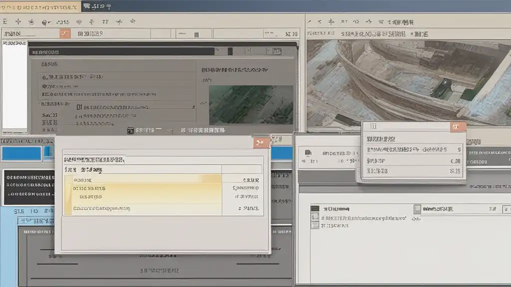Screen dimensions: 511x287
Task: Click the orange button beside the first toolbar field
Action: (x=65, y=33)
